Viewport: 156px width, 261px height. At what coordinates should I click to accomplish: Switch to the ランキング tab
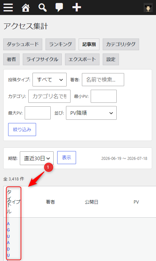tap(60, 44)
